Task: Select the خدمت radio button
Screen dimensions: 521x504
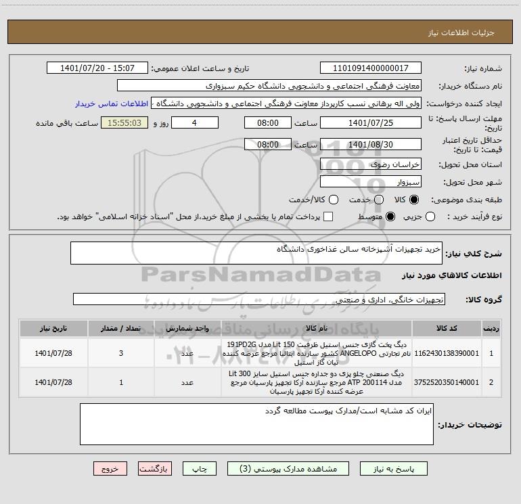Action: pos(379,200)
